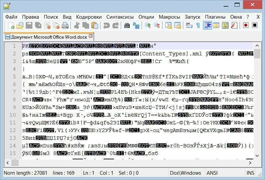Select the Документ Microsoft Office Word.docx tab

tap(49, 37)
